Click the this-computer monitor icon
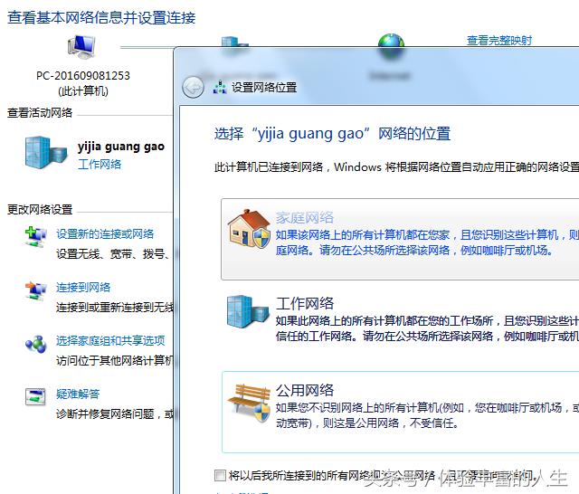The height and width of the screenshot is (494, 579). pyautogui.click(x=82, y=48)
